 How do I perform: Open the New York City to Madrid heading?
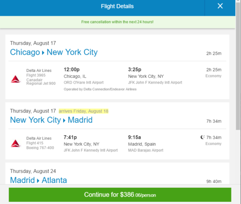tap(51, 120)
